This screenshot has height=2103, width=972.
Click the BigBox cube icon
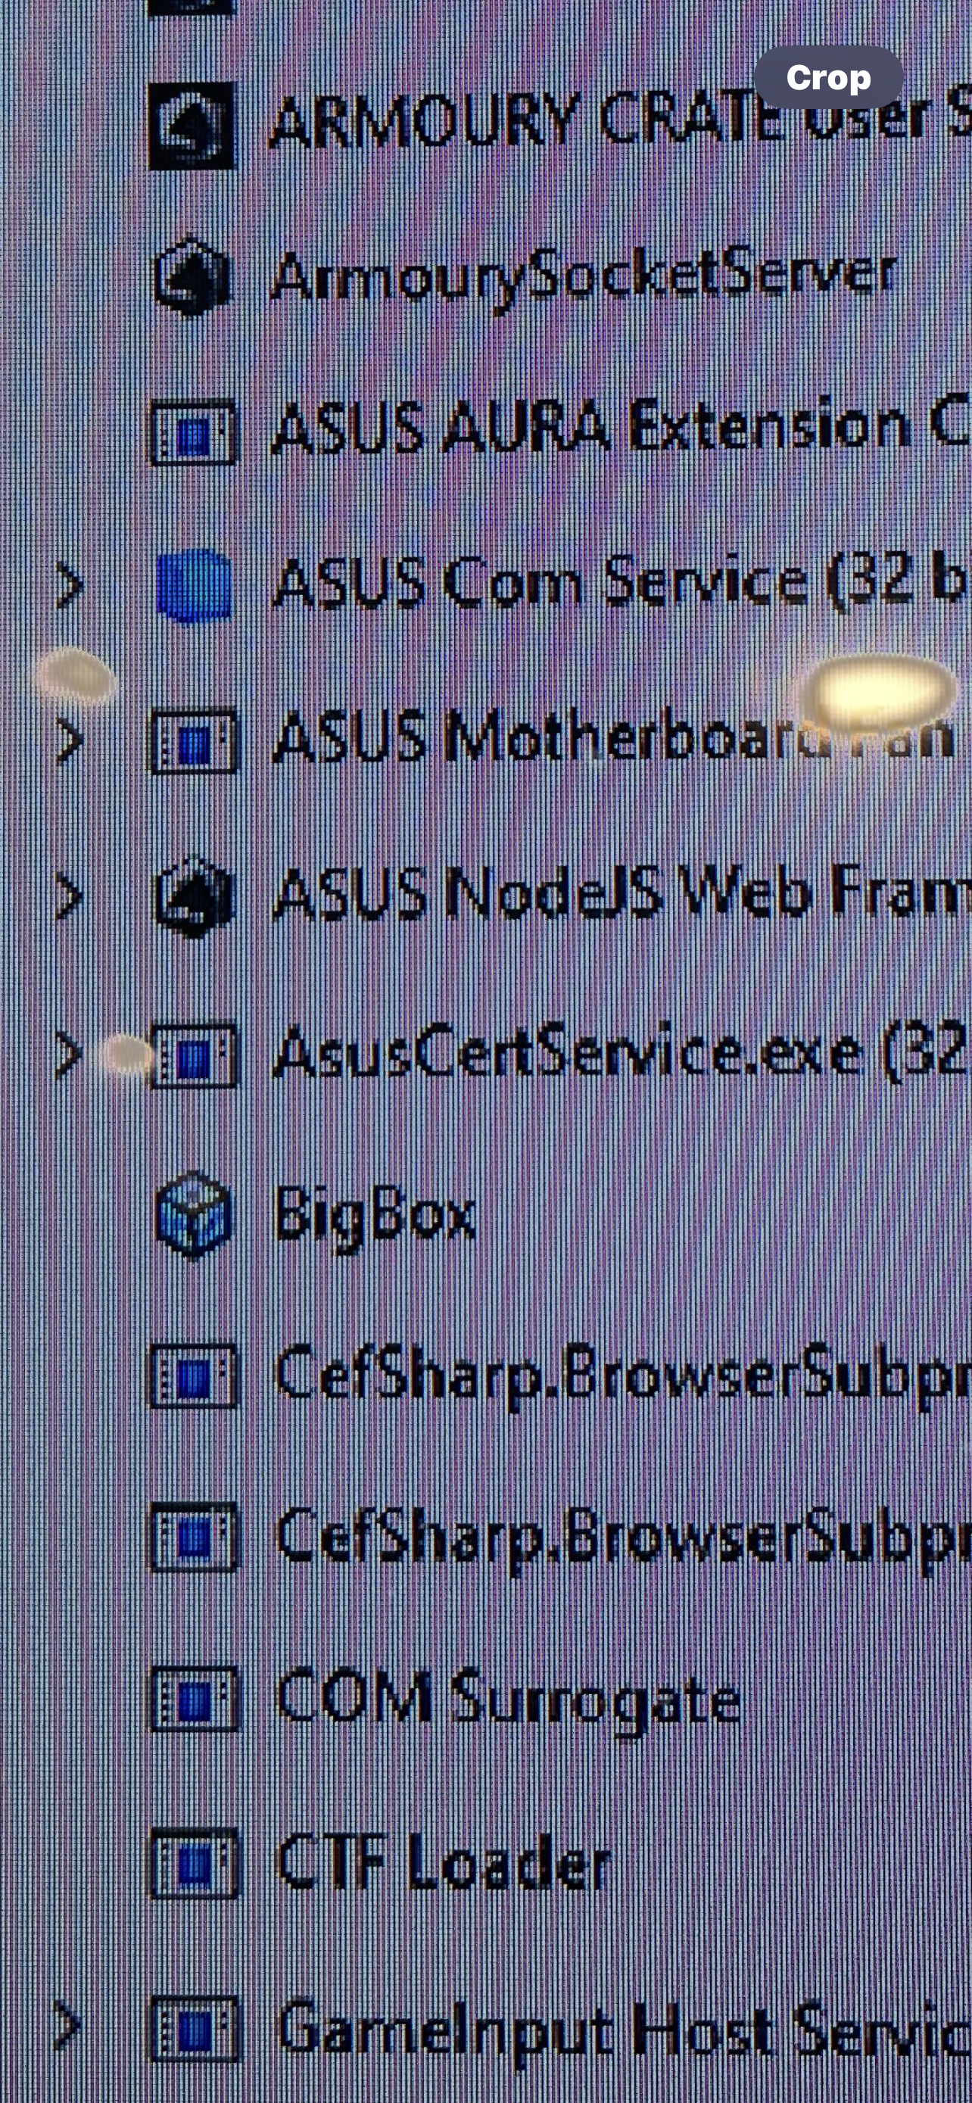[194, 1214]
